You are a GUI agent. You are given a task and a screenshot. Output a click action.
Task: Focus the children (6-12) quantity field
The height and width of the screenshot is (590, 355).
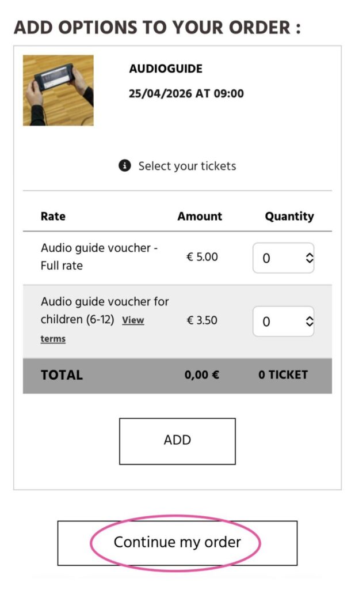[283, 322]
